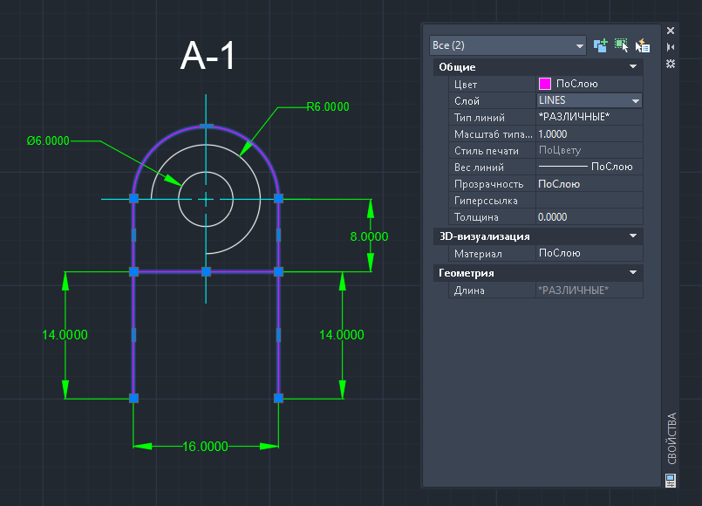Viewport: 702px width, 506px height.
Task: Click the palette icon below СВОЙСТВА title
Action: pyautogui.click(x=671, y=481)
